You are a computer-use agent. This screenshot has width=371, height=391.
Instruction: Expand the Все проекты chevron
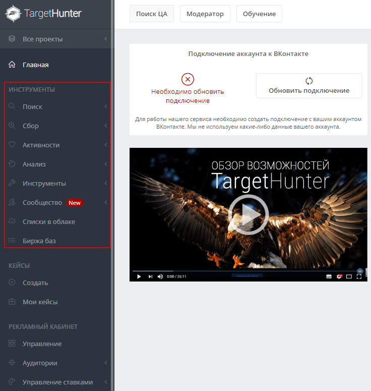(106, 39)
